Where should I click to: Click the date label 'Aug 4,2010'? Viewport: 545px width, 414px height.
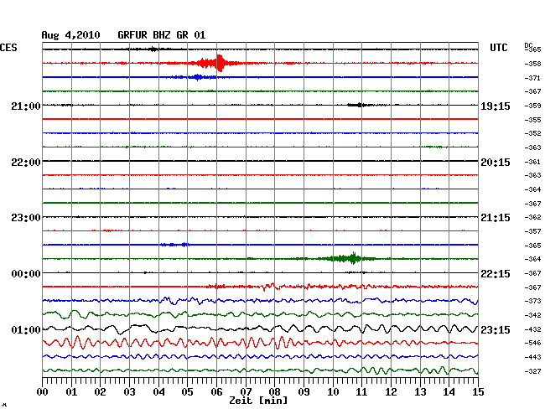click(70, 35)
